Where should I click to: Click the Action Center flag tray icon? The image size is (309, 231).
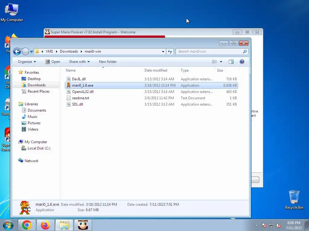point(264,225)
